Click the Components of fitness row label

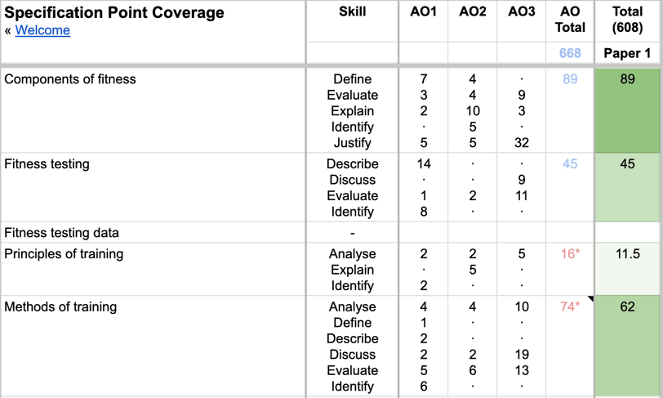tap(70, 79)
